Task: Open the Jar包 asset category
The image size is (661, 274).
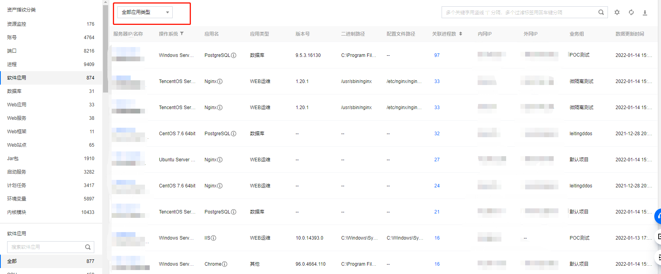Action: tap(13, 159)
